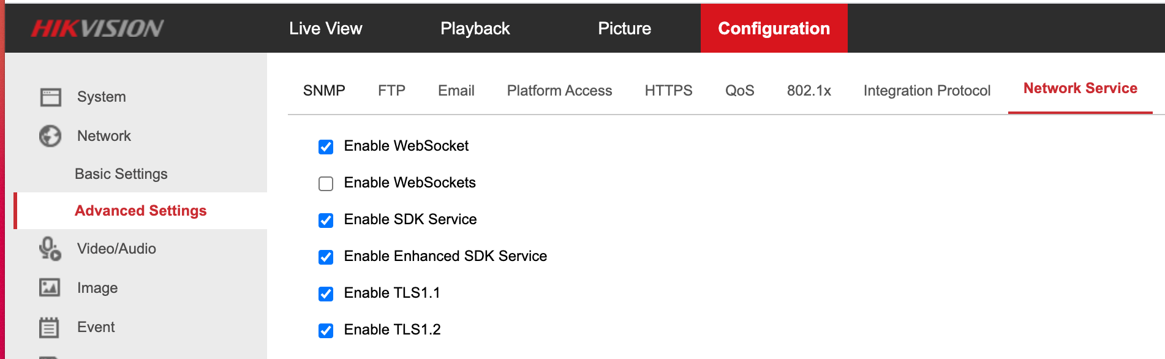Click the Enable Enhanced SDK Service label

[445, 256]
